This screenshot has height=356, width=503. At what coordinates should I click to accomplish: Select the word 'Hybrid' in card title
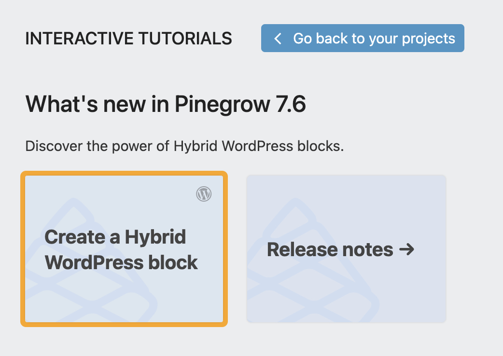[155, 237]
